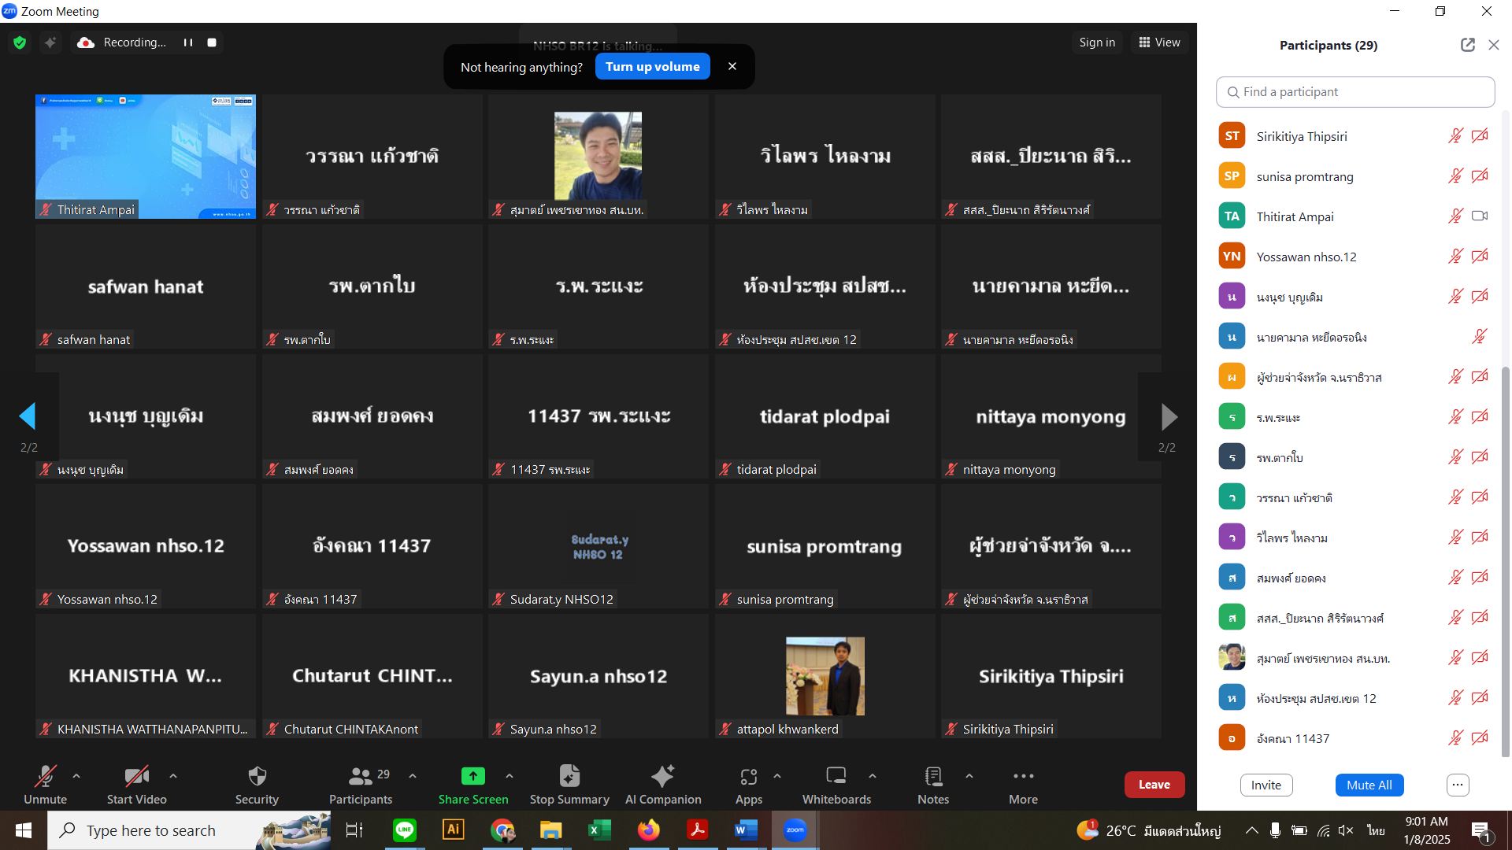
Task: Open Excel from taskbar
Action: (599, 830)
